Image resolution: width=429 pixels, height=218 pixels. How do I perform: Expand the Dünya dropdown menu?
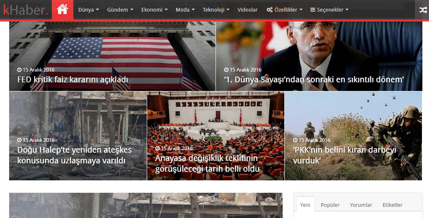click(89, 10)
